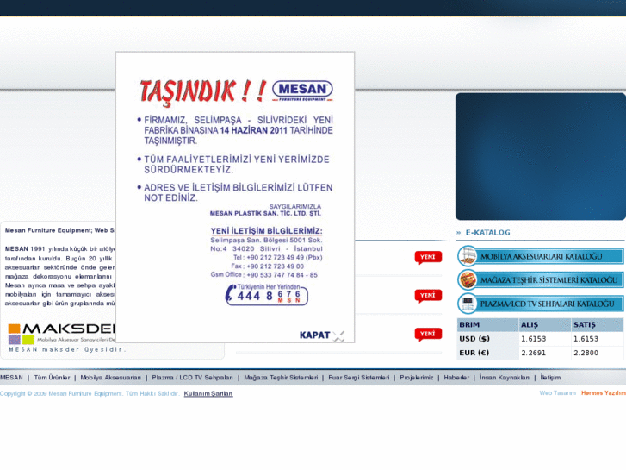The width and height of the screenshot is (626, 470).
Task: Click the Fax +90 212 723 49 00 line
Action: click(267, 266)
